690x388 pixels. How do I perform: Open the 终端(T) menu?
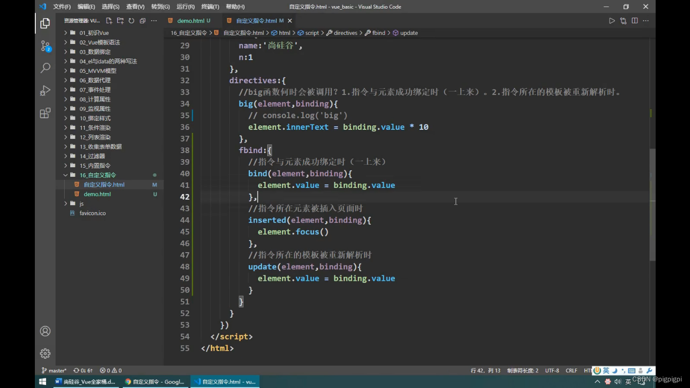click(210, 7)
